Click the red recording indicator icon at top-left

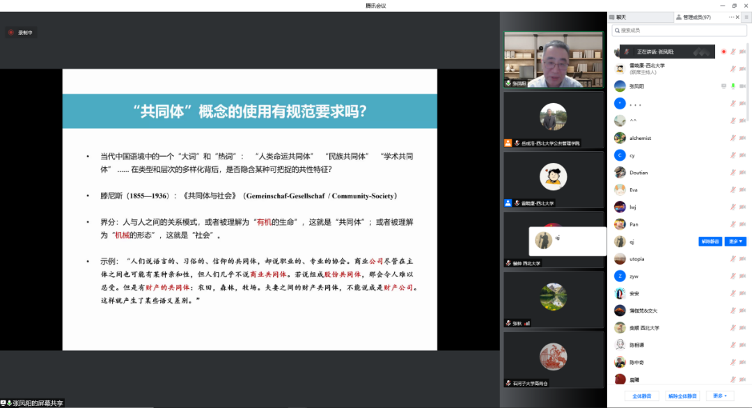[x=10, y=32]
